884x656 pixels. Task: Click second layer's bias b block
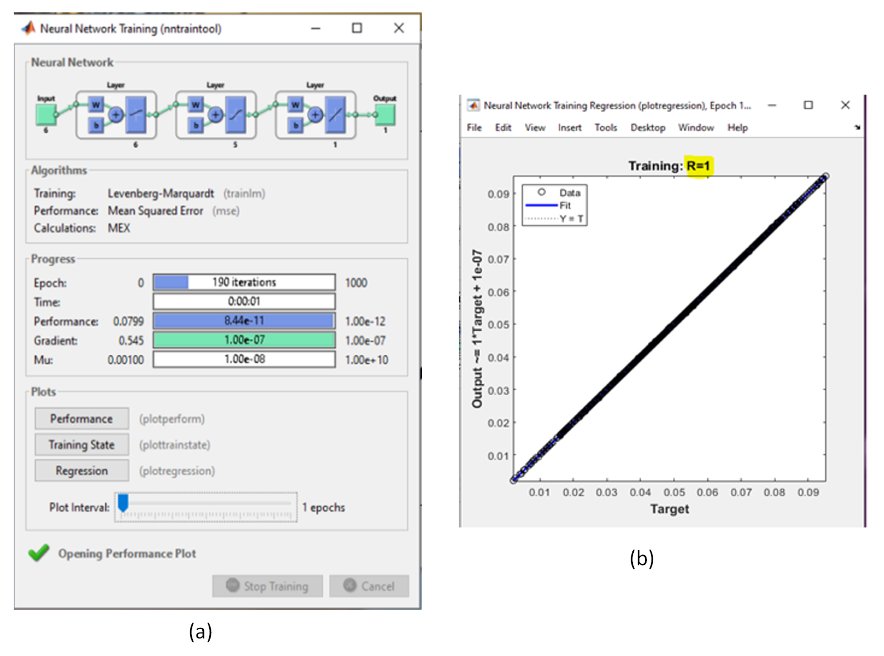(x=196, y=125)
